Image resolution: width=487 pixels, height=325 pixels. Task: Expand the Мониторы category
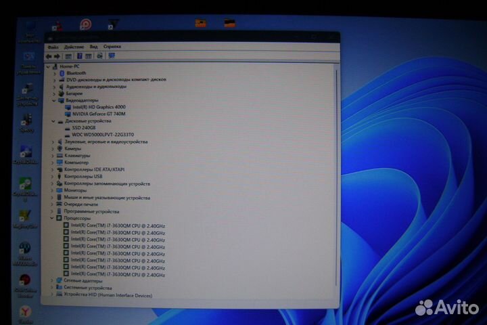tap(52, 191)
